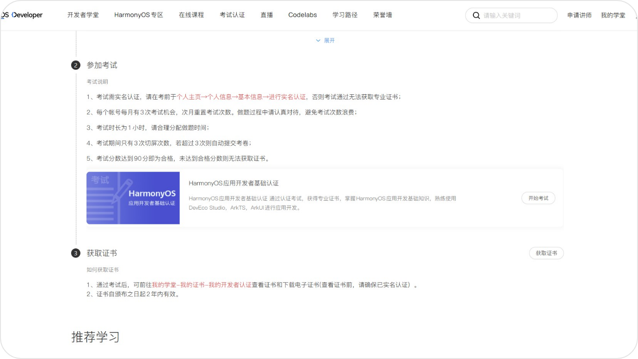The height and width of the screenshot is (359, 638).
Task: Open 我的学堂 in the header
Action: (x=613, y=15)
